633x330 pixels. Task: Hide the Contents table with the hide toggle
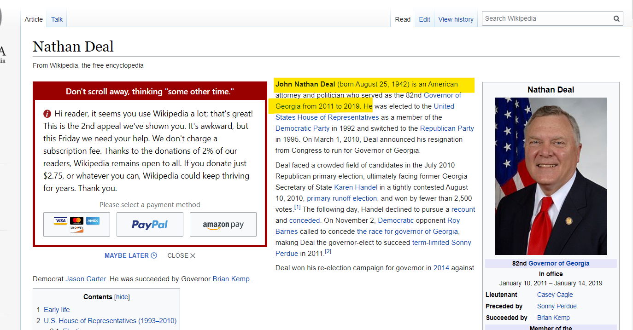point(122,297)
